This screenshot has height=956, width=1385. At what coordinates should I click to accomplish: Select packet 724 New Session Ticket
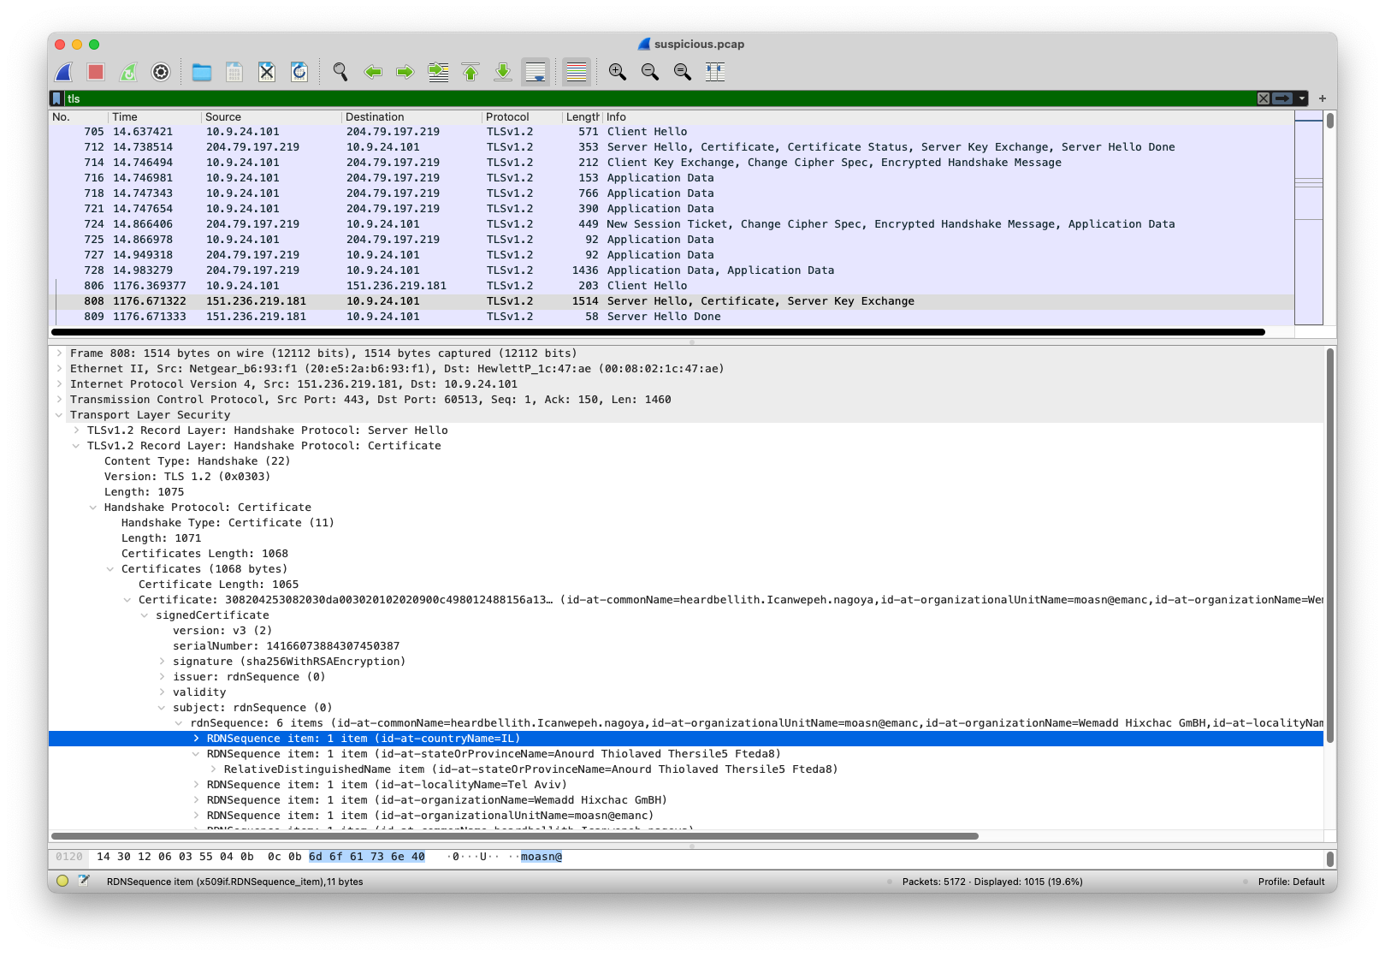[x=672, y=224]
